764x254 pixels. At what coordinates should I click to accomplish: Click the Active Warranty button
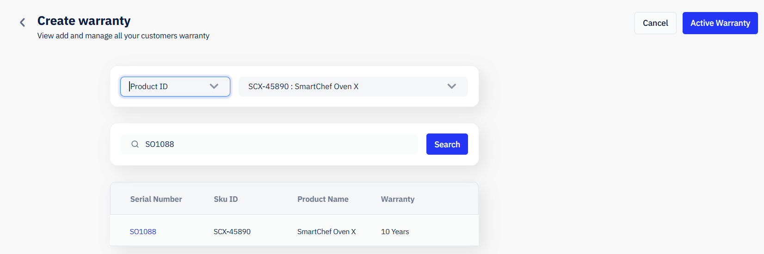click(720, 23)
